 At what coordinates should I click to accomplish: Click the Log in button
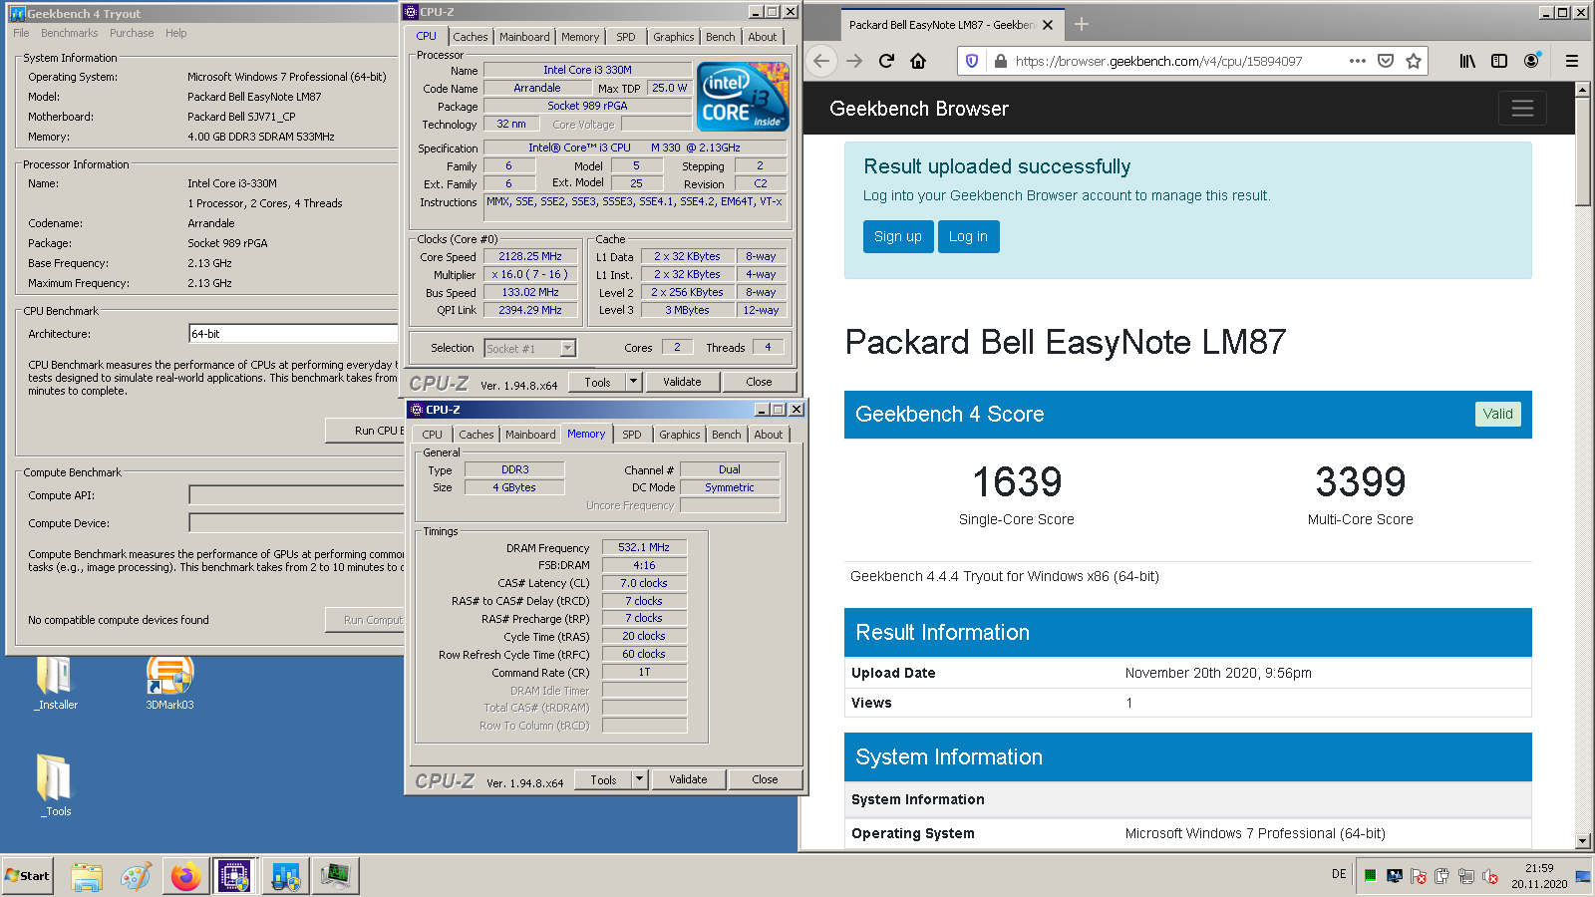[969, 236]
